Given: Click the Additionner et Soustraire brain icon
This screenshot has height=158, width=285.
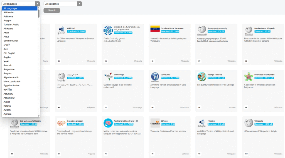Looking at the screenshot, I should pos(108,123).
